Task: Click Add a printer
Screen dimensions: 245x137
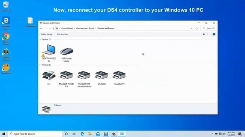Action: click(62, 34)
